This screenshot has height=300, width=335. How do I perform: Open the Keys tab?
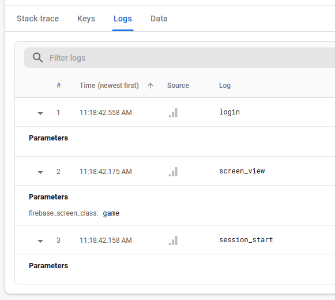click(x=86, y=18)
